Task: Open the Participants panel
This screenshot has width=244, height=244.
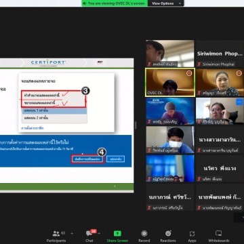Action: click(56, 236)
